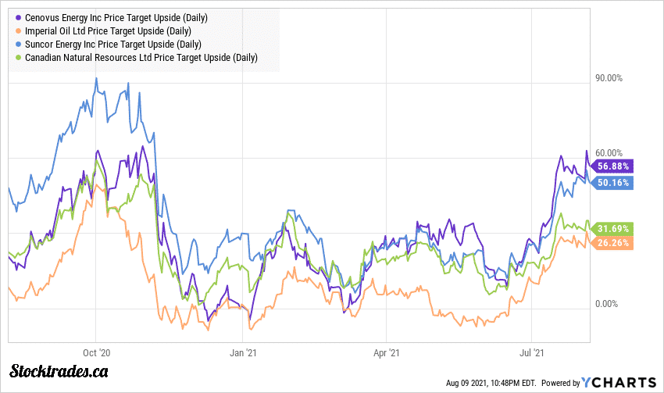Click the Stocktrades.ca watermark logo

[x=59, y=370]
